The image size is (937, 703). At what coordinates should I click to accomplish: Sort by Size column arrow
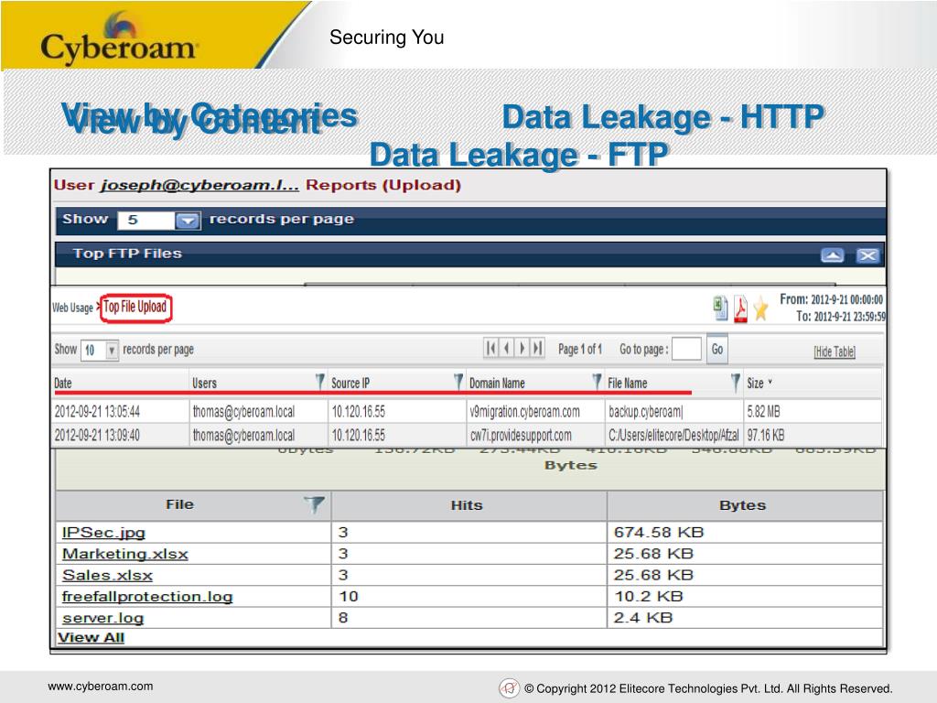coord(770,382)
